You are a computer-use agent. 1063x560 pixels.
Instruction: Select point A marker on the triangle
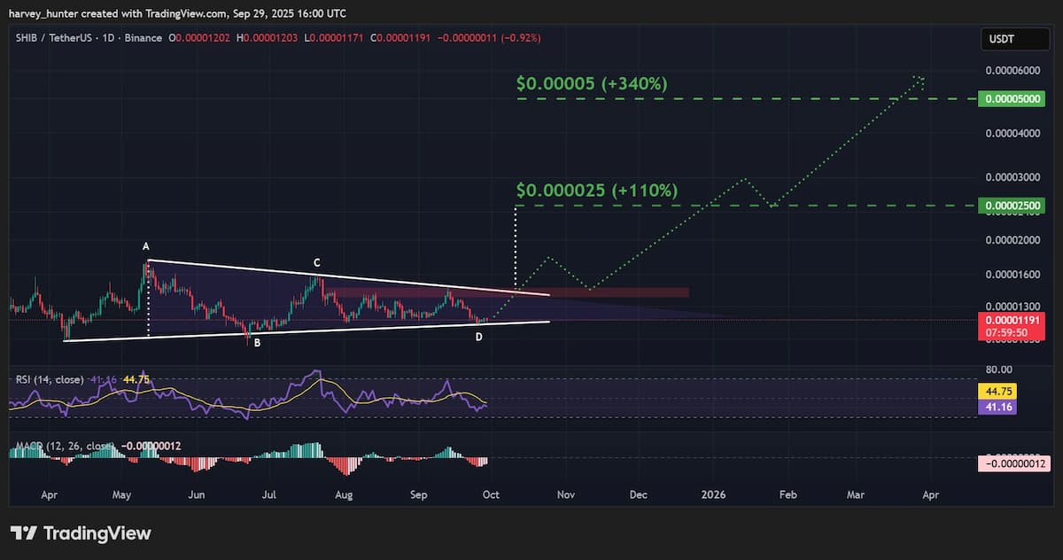pyautogui.click(x=145, y=246)
